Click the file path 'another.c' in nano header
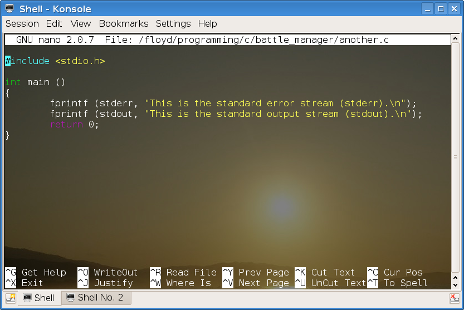This screenshot has width=464, height=310. 364,40
